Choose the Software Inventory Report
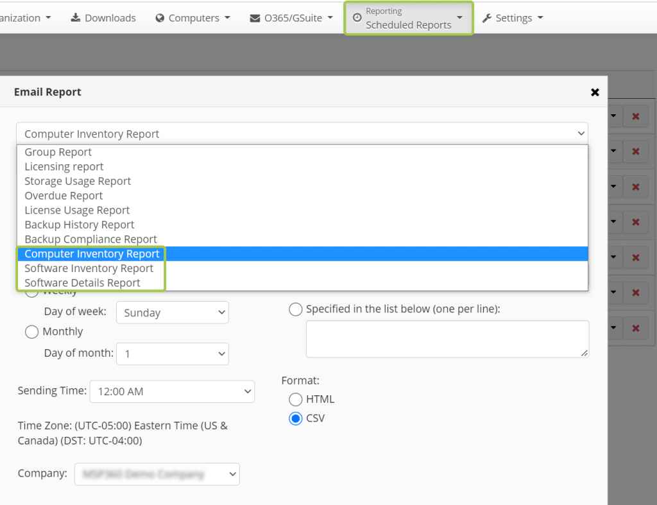Viewport: 657px width, 505px height. point(89,268)
